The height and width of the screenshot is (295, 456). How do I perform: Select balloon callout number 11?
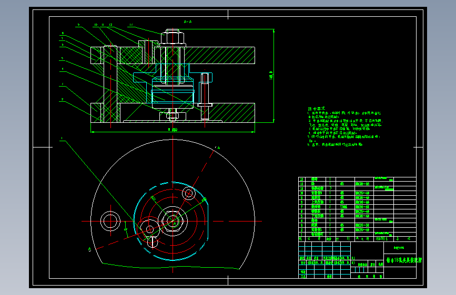tap(103, 25)
